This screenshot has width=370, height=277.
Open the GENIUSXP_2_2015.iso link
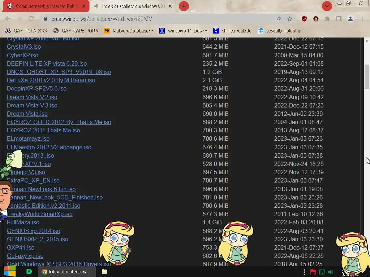coord(38,239)
